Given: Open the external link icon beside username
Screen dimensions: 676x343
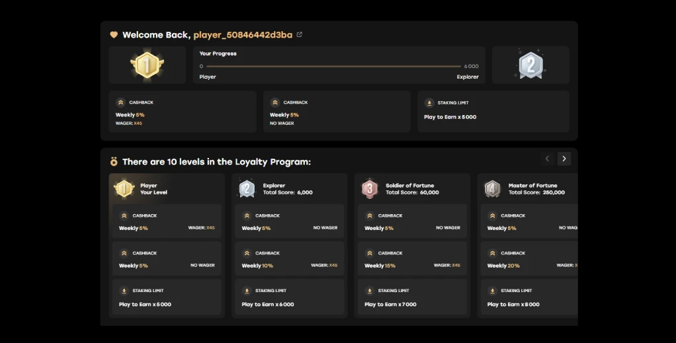Looking at the screenshot, I should [299, 35].
